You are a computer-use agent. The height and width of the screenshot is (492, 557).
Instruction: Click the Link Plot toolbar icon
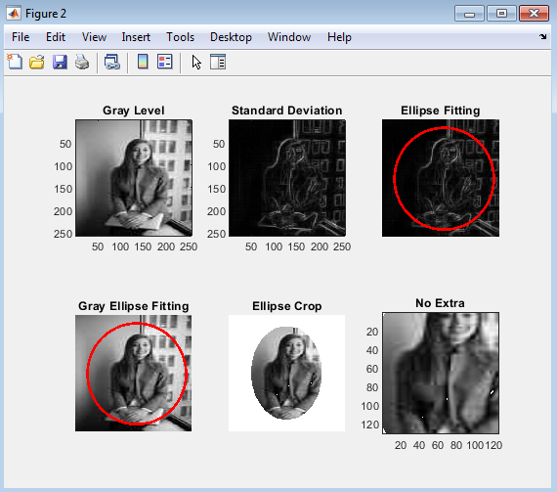(112, 62)
